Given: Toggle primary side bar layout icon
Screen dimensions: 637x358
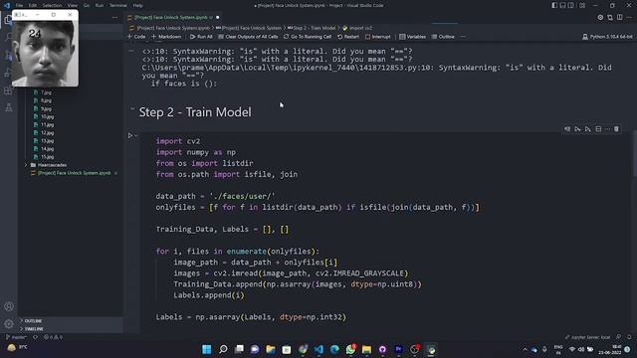Looking at the screenshot, I should point(554,5).
